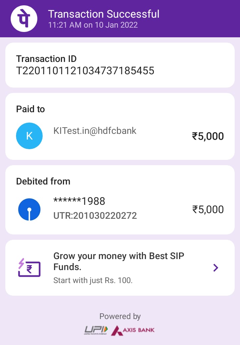
Task: Tap the Debited from section heading
Action: tap(43, 181)
